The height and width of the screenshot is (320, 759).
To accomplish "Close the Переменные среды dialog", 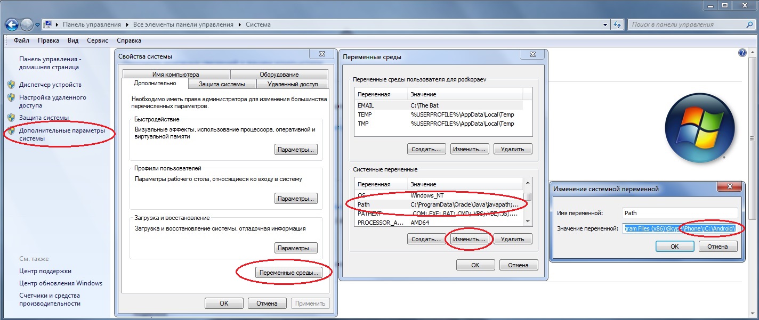I will (534, 54).
